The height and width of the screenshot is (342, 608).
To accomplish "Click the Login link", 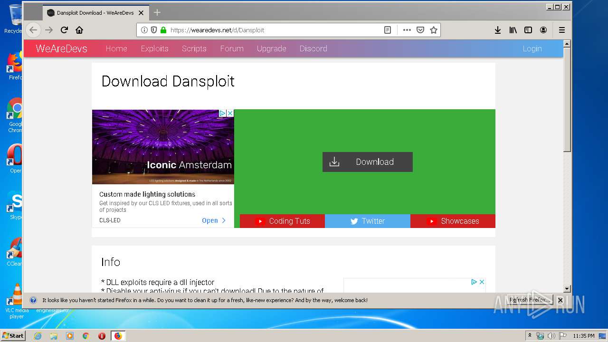I will click(x=532, y=48).
